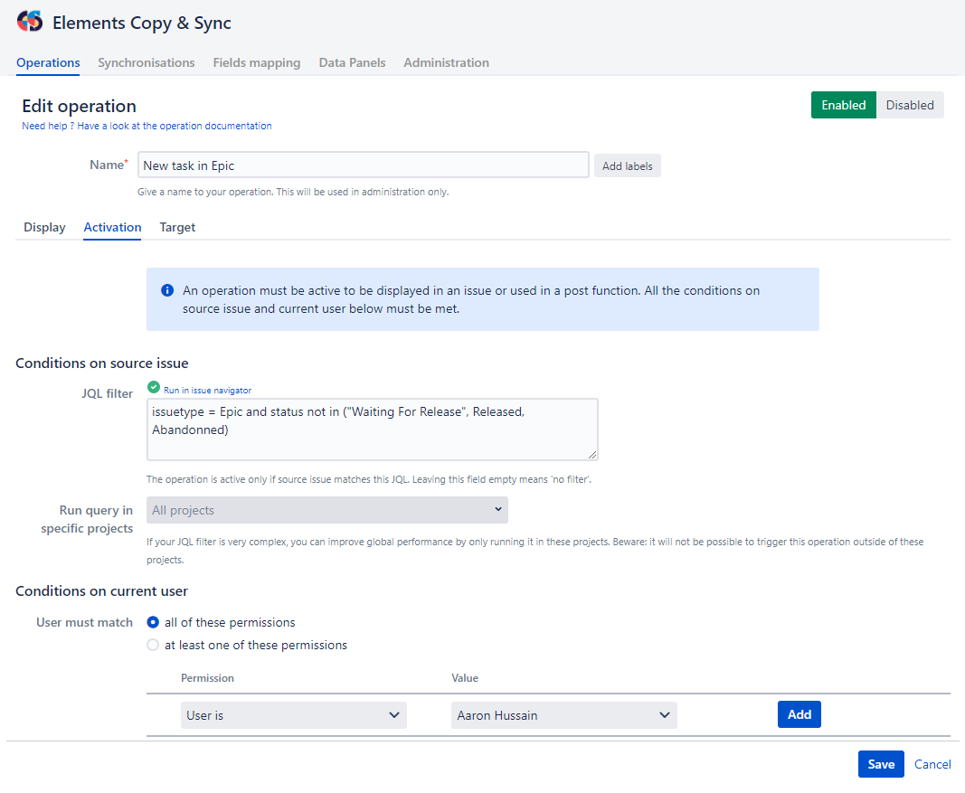Screen dimensions: 965x793
Task: Expand the 'User is' permission dropdown
Action: (x=293, y=715)
